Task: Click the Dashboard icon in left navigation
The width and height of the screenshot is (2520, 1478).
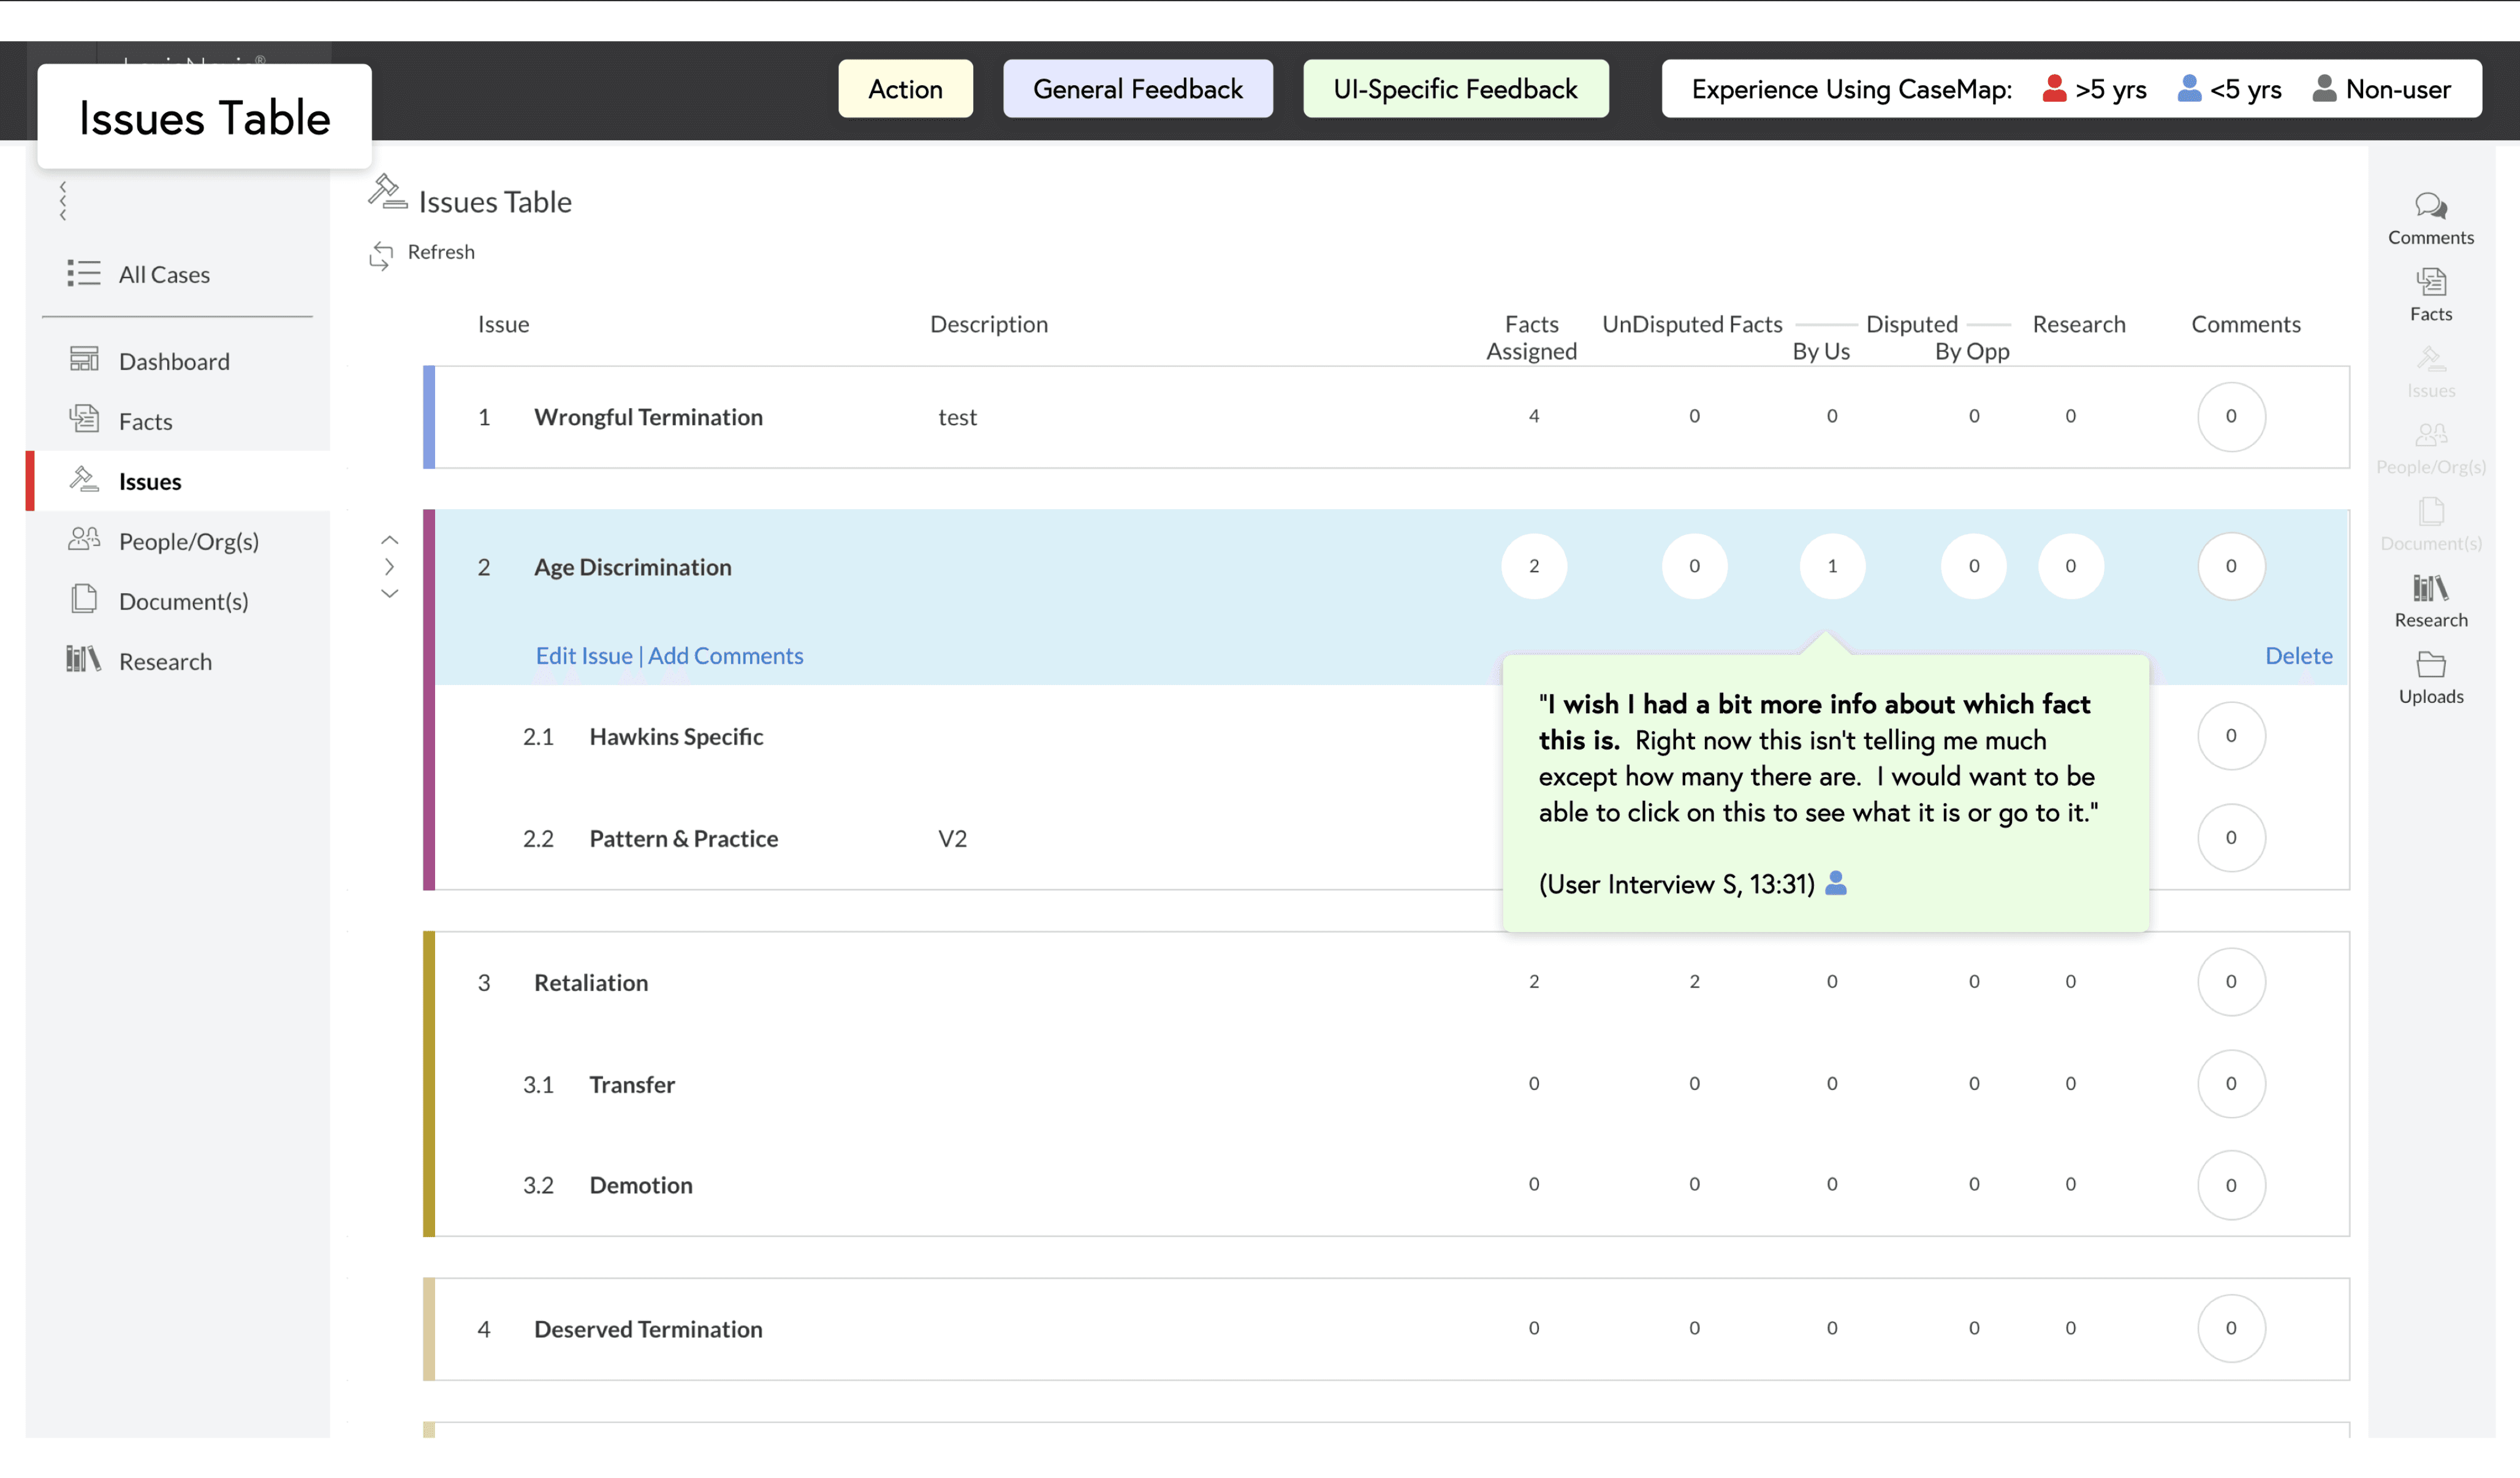Action: point(84,360)
